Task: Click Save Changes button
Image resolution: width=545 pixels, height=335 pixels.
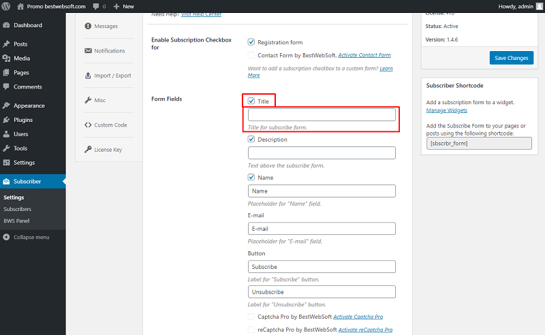Action: (512, 58)
